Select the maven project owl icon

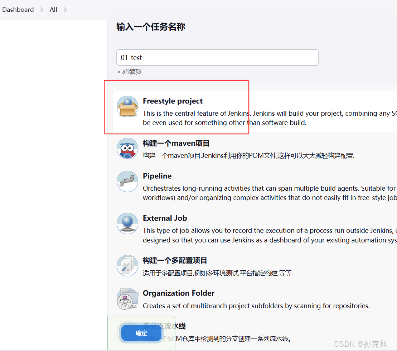pyautogui.click(x=127, y=149)
